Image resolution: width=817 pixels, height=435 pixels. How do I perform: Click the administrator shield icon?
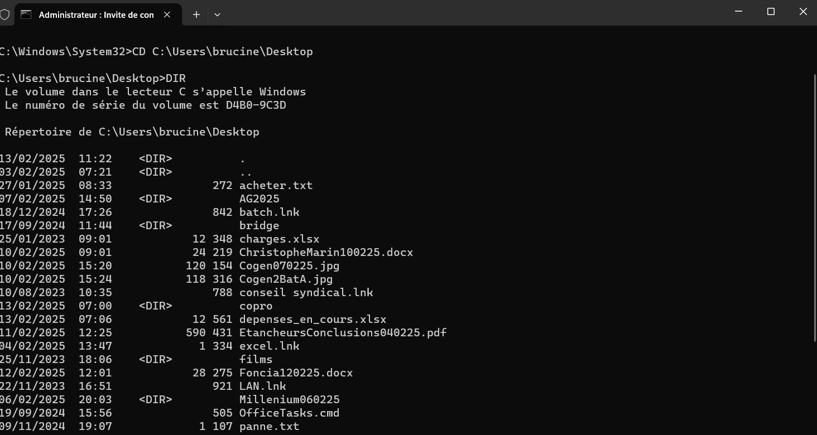tap(4, 14)
